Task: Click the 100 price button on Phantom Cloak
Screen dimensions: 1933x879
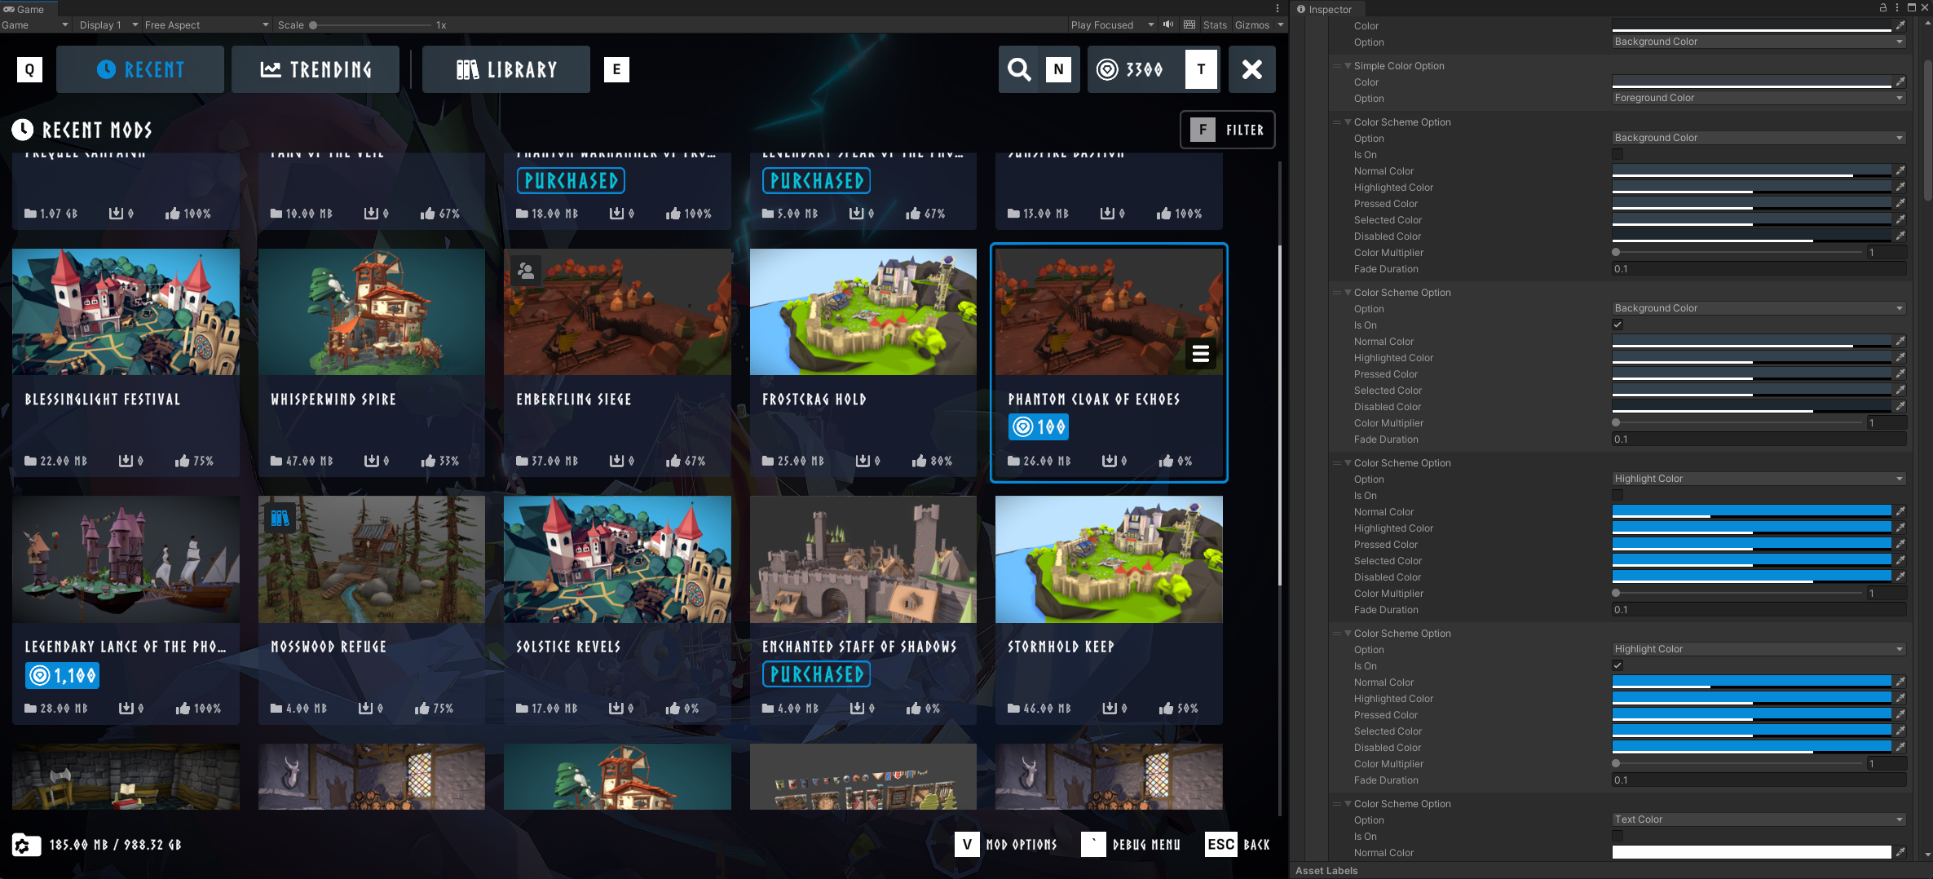Action: (x=1039, y=426)
